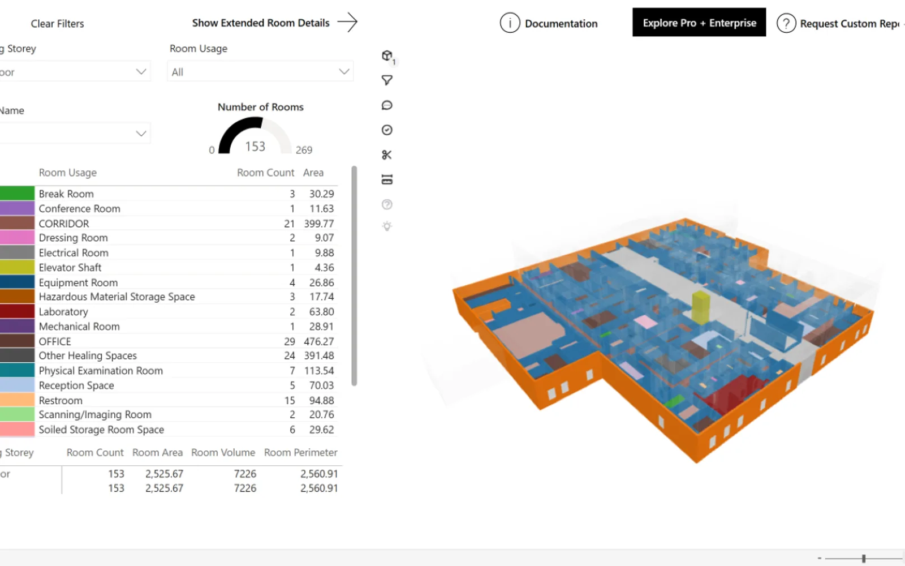Expand the Name dropdown chevron
This screenshot has width=905, height=566.
[141, 134]
